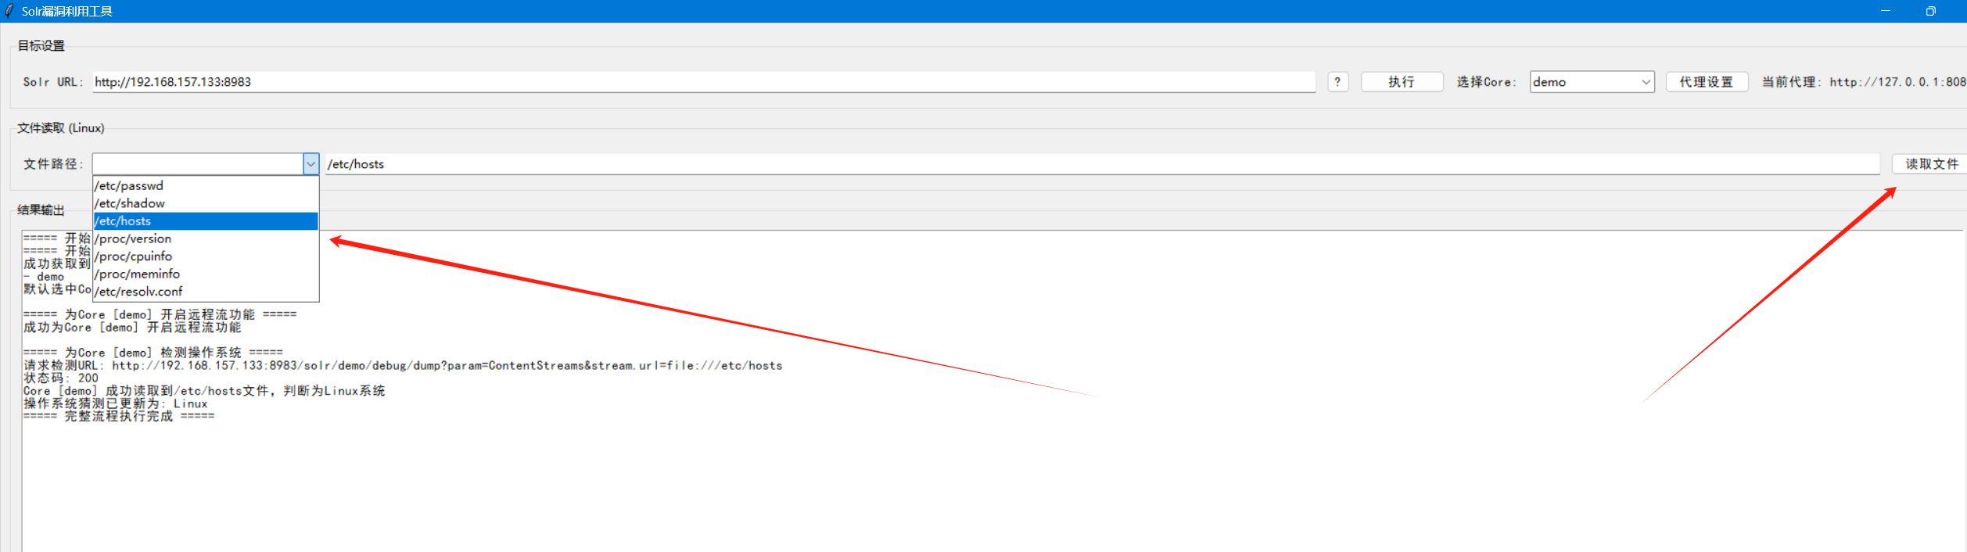1967x552 pixels.
Task: Click the feather app icon in title bar
Action: pos(9,11)
